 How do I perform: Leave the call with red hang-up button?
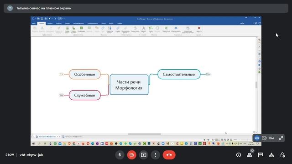[x=169, y=155]
